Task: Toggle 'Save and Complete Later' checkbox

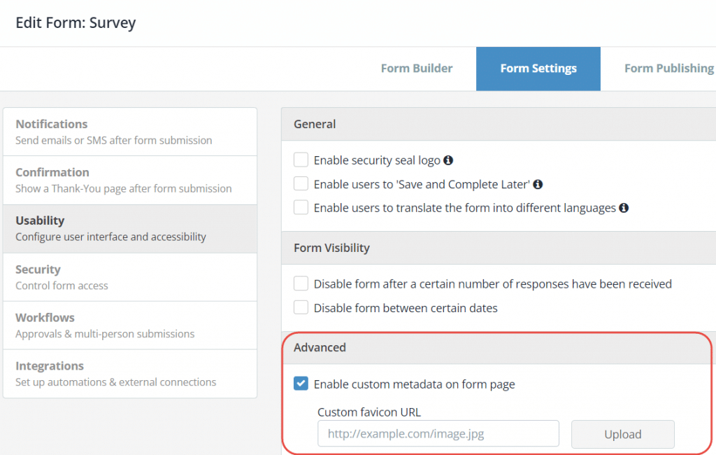Action: 301,184
